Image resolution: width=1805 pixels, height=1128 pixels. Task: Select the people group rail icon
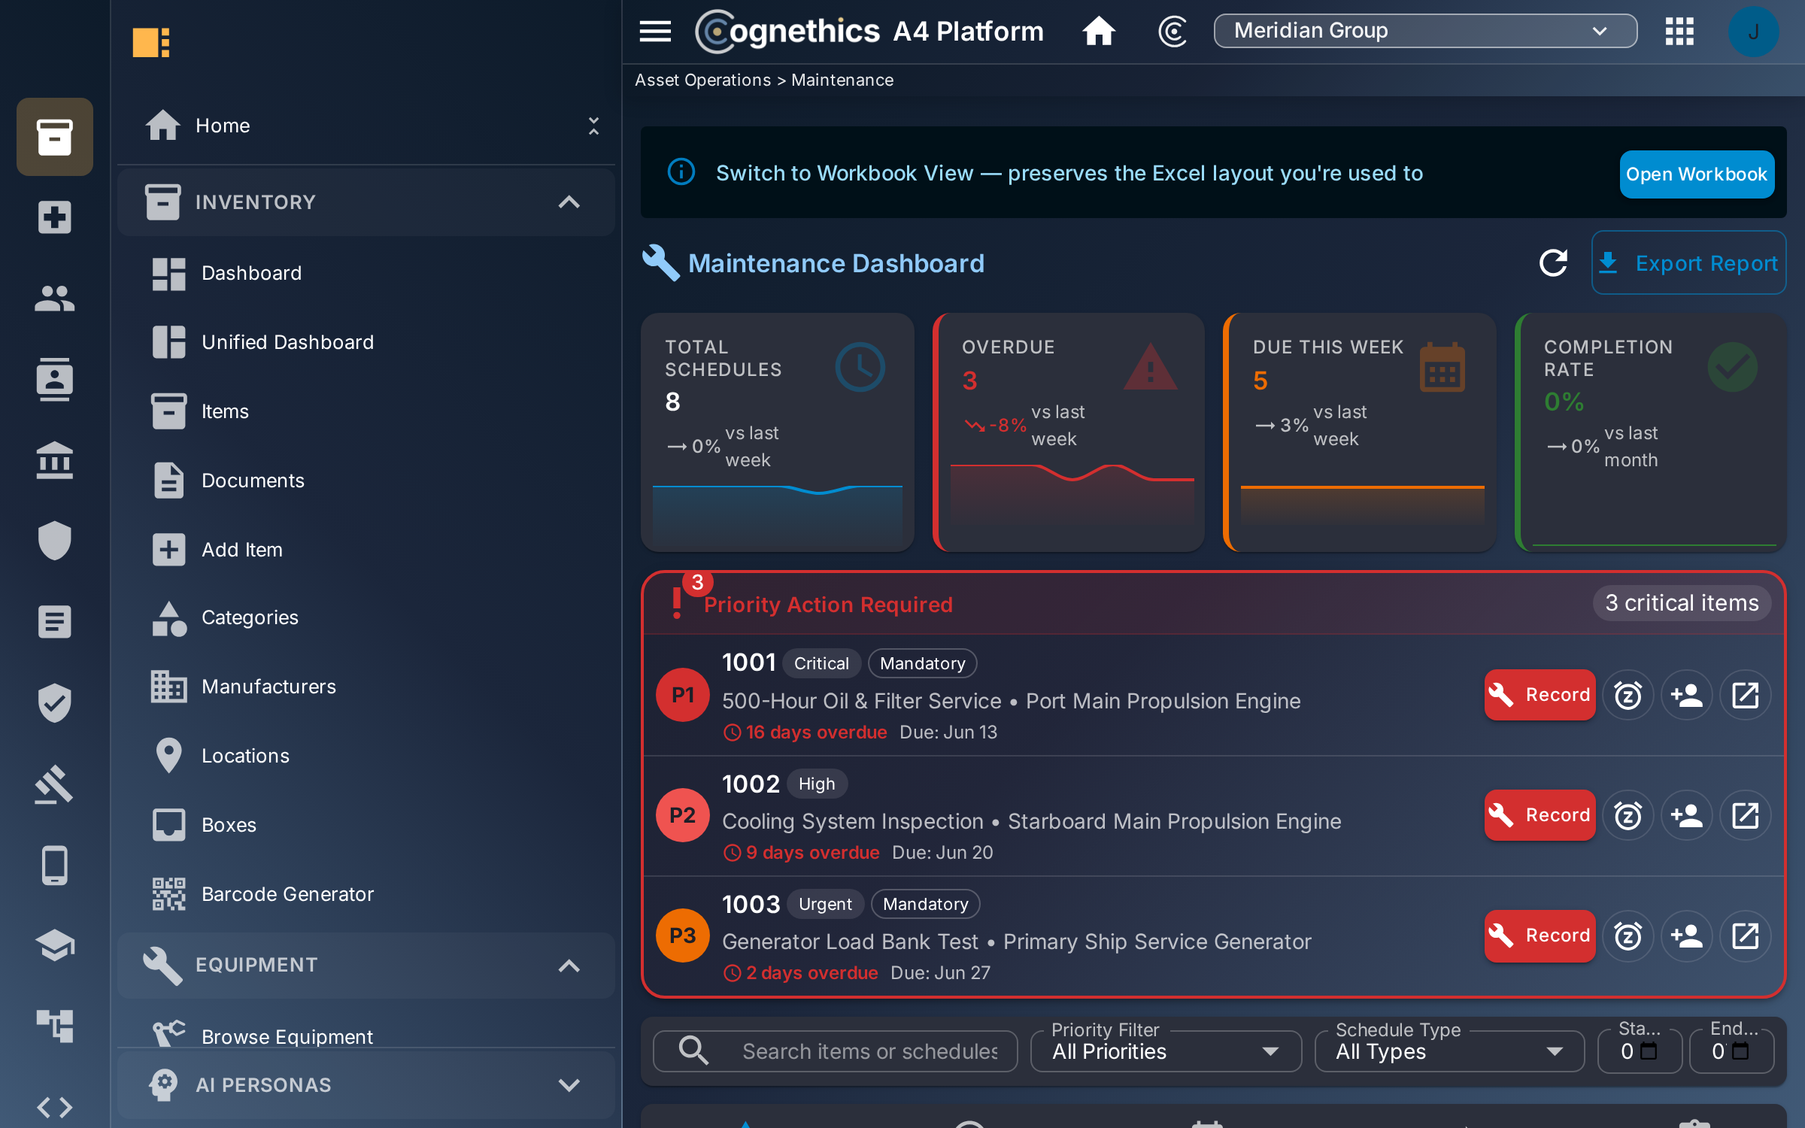click(x=55, y=299)
